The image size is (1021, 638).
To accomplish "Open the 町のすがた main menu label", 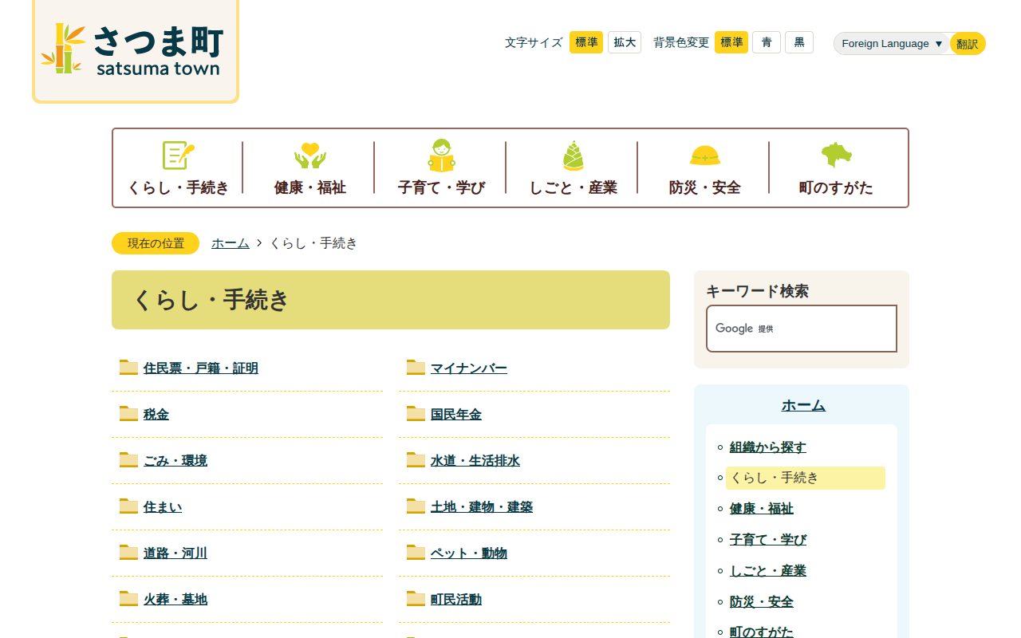I will click(837, 187).
